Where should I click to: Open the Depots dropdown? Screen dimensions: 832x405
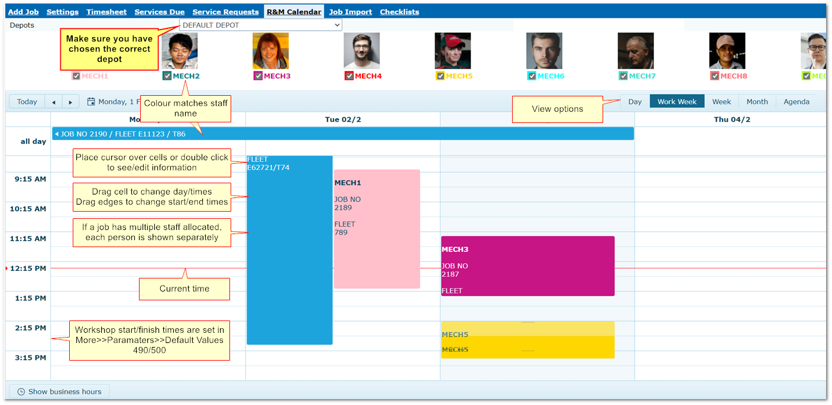point(261,25)
